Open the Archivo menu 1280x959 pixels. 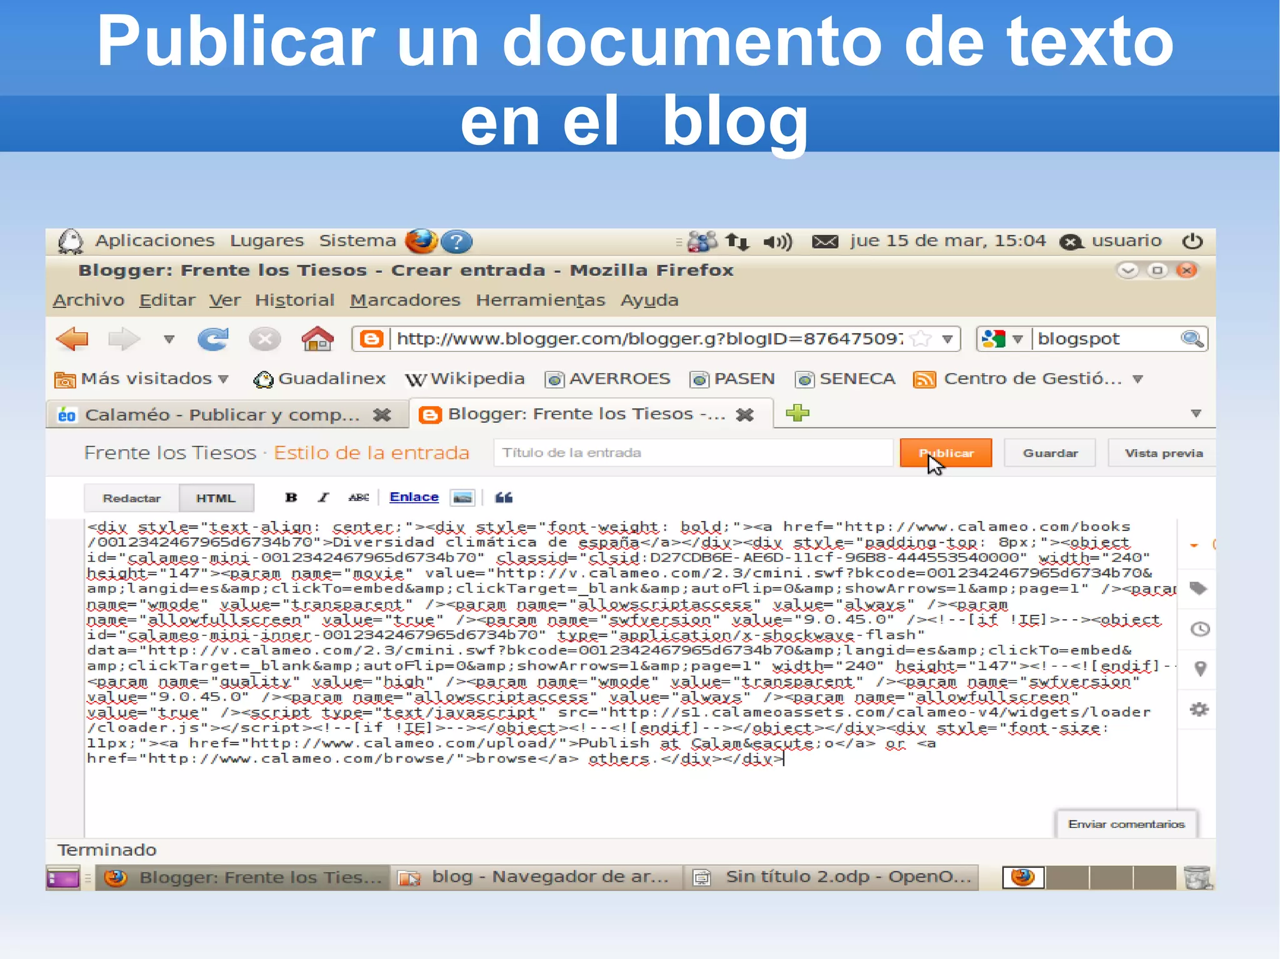pos(89,301)
